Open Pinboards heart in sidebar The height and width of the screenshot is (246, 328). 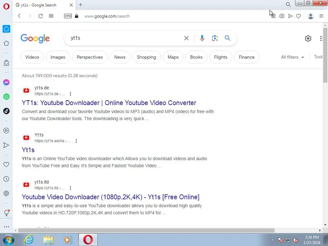[x=6, y=165]
